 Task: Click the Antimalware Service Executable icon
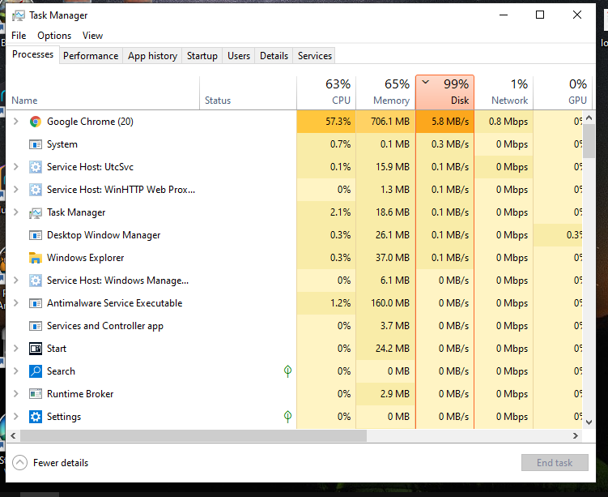(x=36, y=303)
